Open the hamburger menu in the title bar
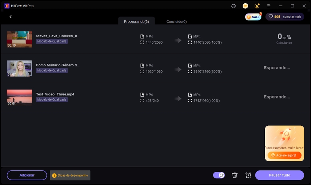Screen dimensions: 311x185 point(269,6)
